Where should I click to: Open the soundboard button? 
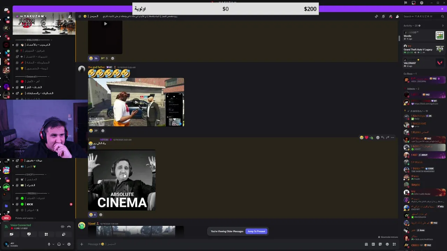tap(64, 234)
